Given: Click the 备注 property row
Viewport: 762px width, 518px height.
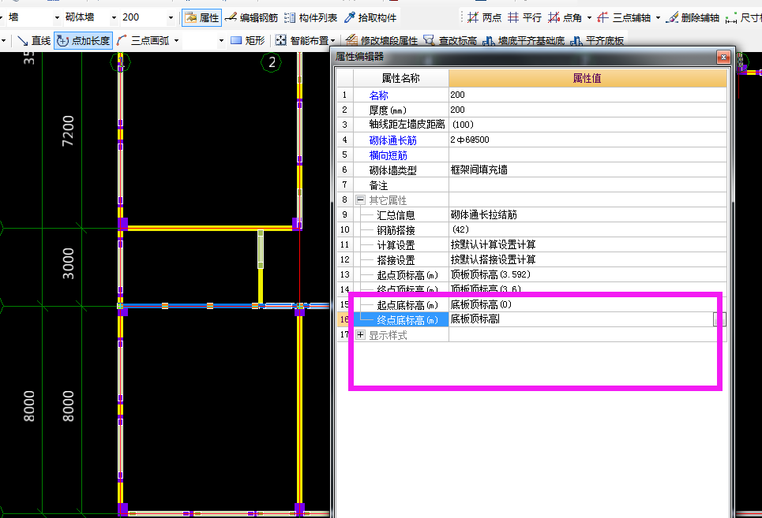Looking at the screenshot, I should (x=401, y=185).
